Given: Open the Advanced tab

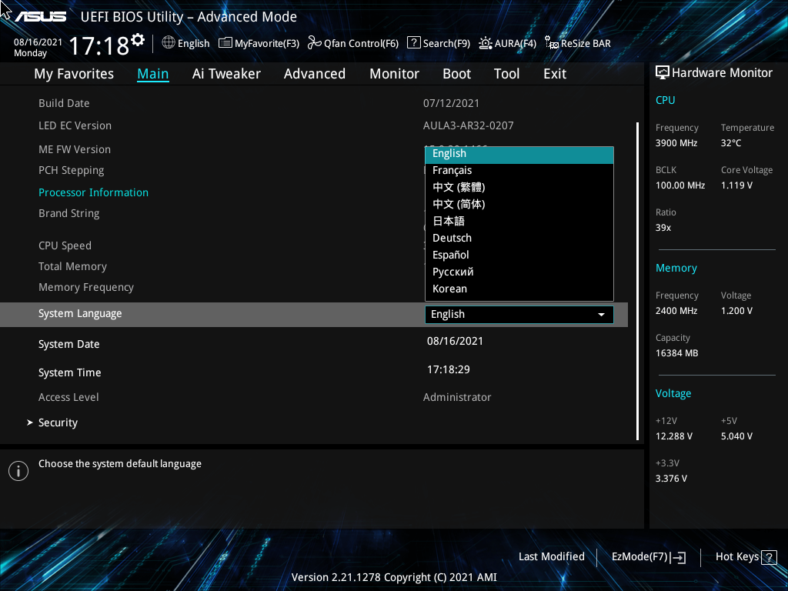Looking at the screenshot, I should (315, 74).
